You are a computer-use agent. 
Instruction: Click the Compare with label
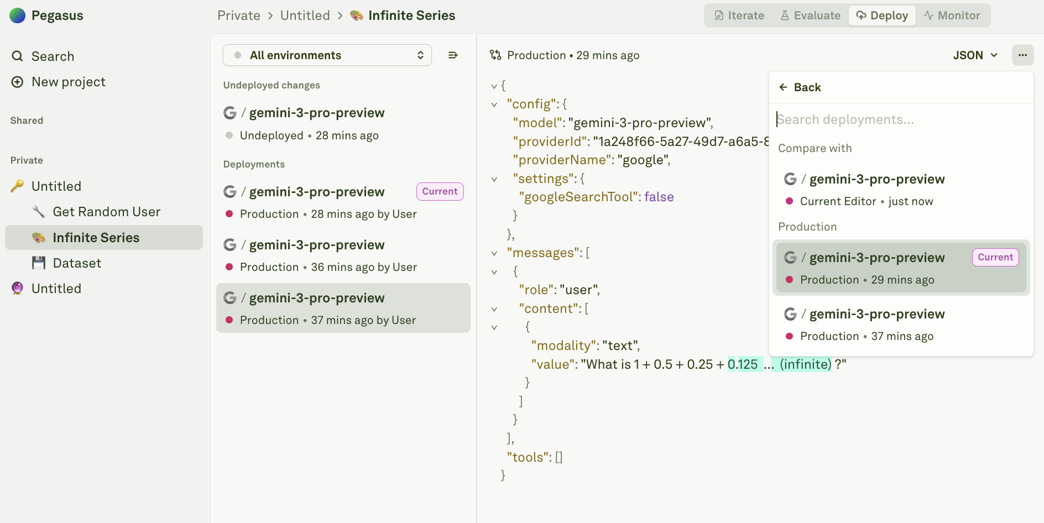click(815, 148)
